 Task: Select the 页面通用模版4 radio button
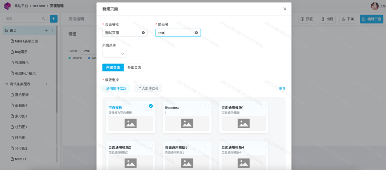(x=264, y=146)
